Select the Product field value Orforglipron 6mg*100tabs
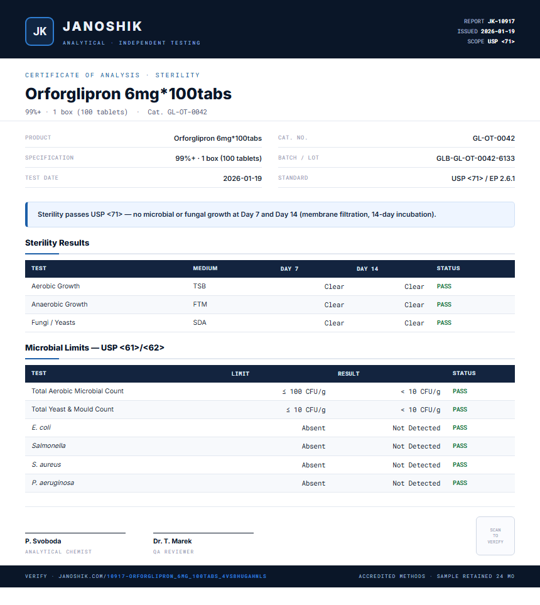 (x=217, y=138)
